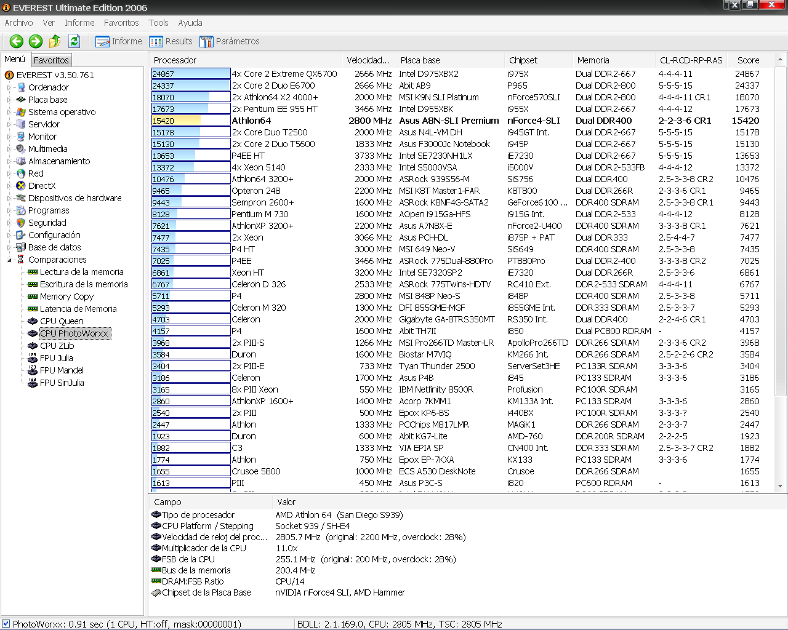Click the Almacenamiento storage icon
Viewport: 788px width, 630px height.
click(21, 161)
